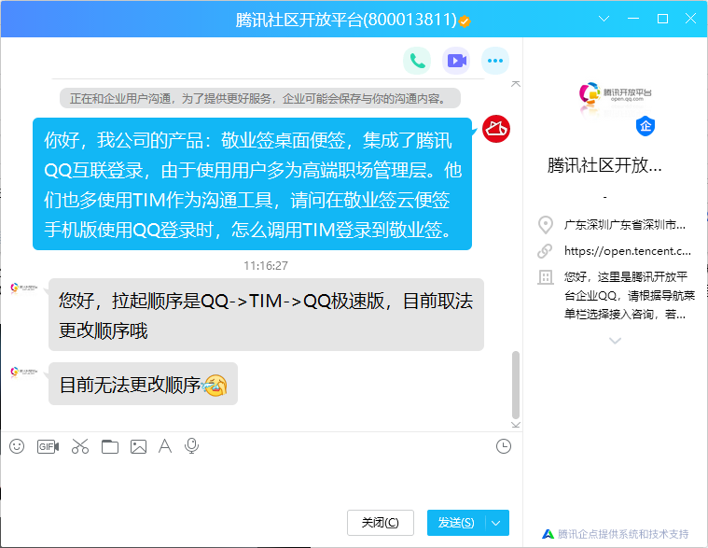Click the location pin icon in profile
This screenshot has height=548, width=708.
click(546, 225)
